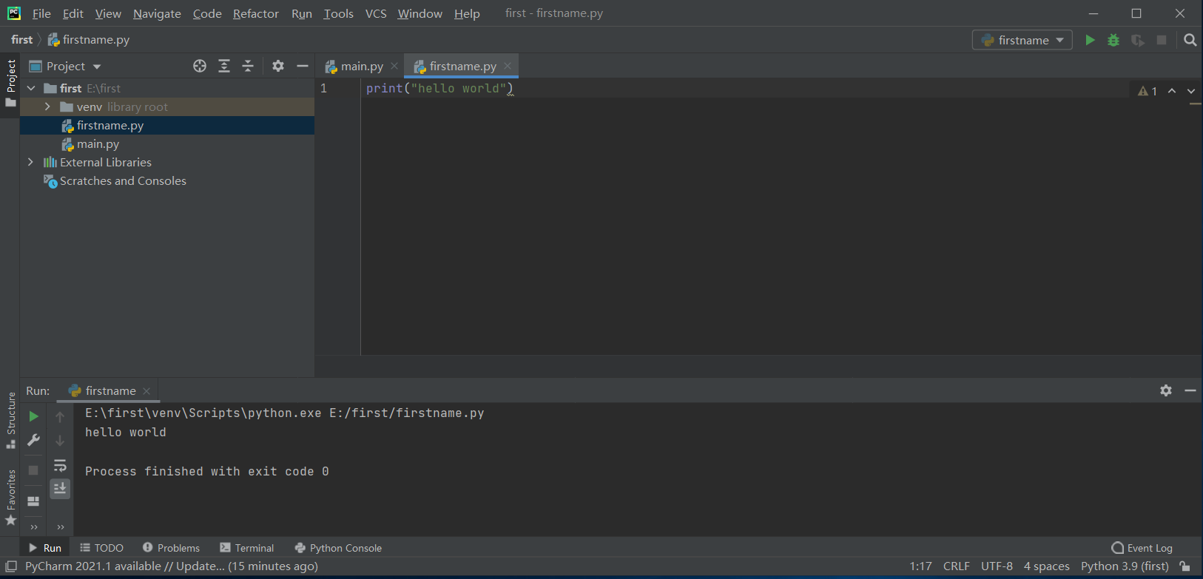Screen dimensions: 1203x579
Task: Collapse the first project root folder
Action: coord(31,88)
